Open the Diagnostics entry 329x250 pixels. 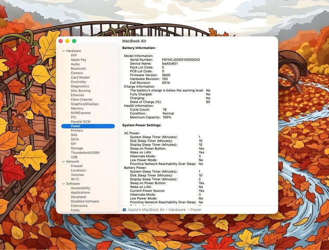point(80,86)
